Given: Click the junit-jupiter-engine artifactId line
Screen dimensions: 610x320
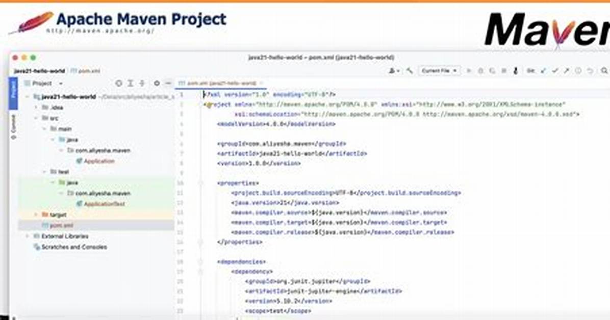Looking at the screenshot, I should 323,291.
